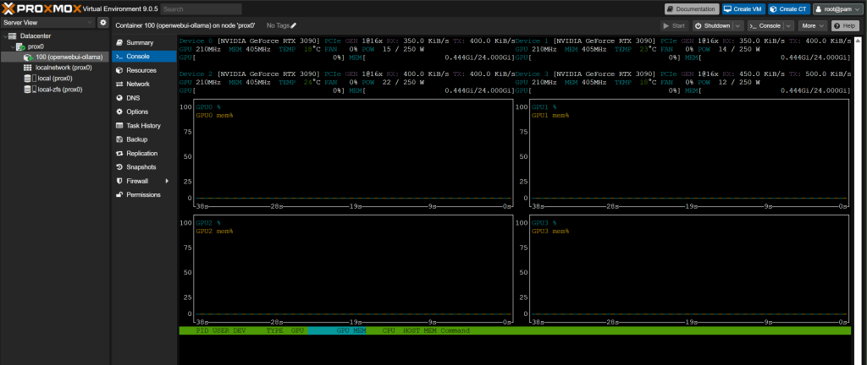Click in the top Search field
The image size is (867, 365).
[199, 9]
